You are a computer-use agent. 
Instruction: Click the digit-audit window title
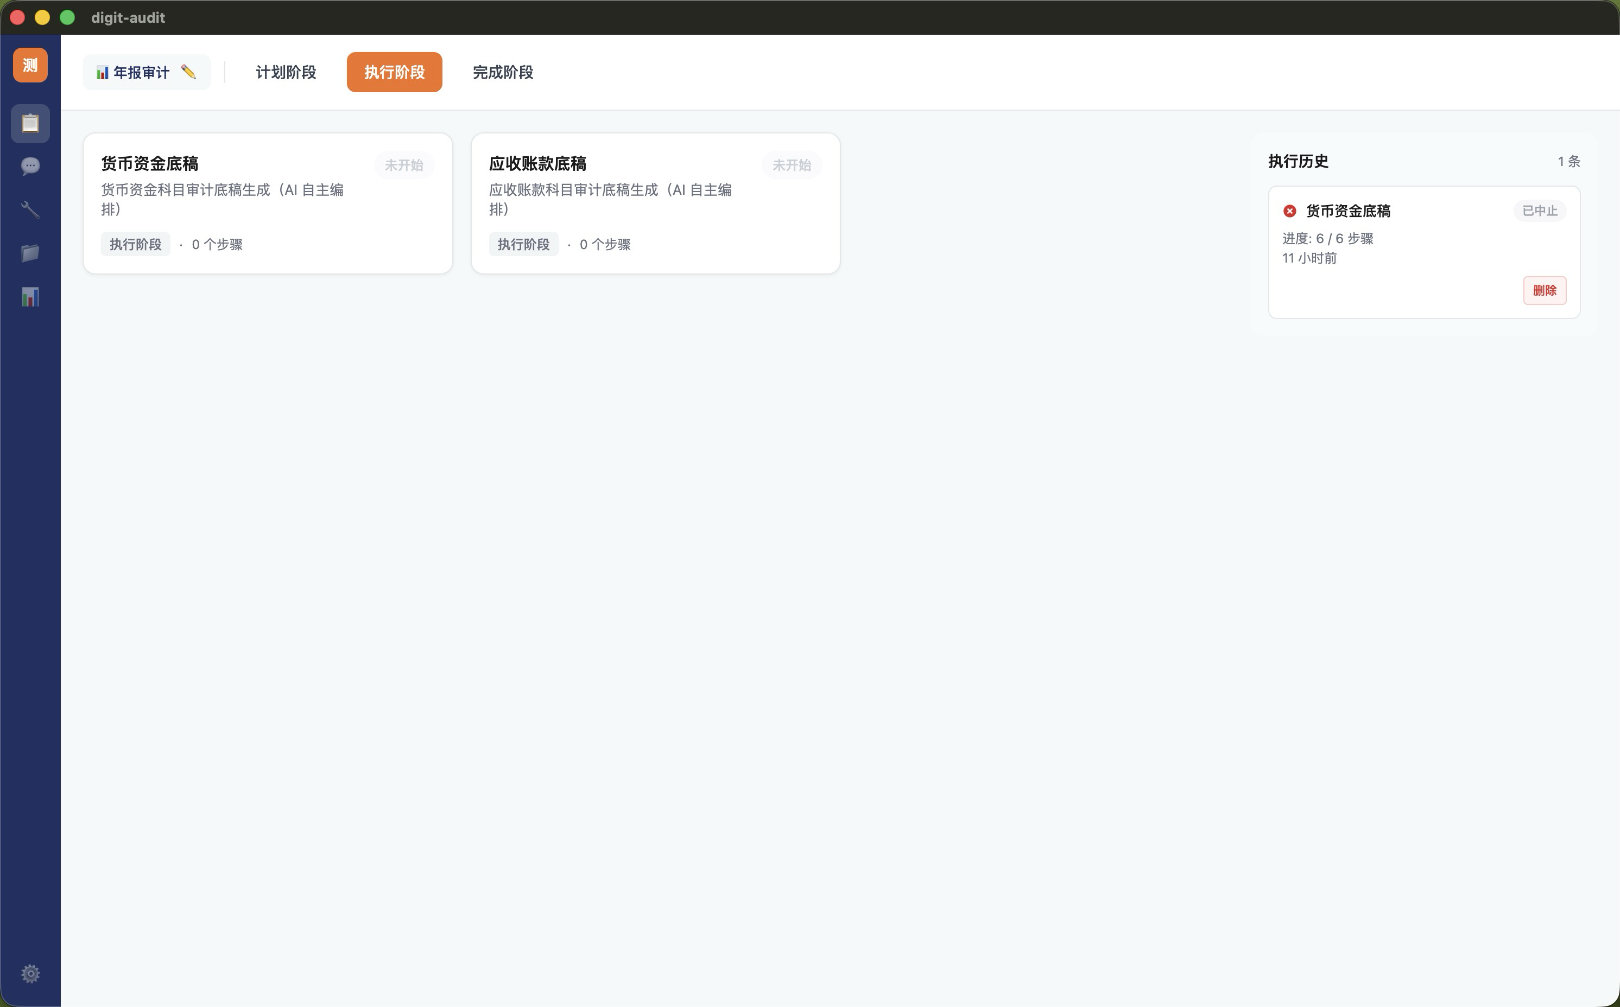[128, 17]
